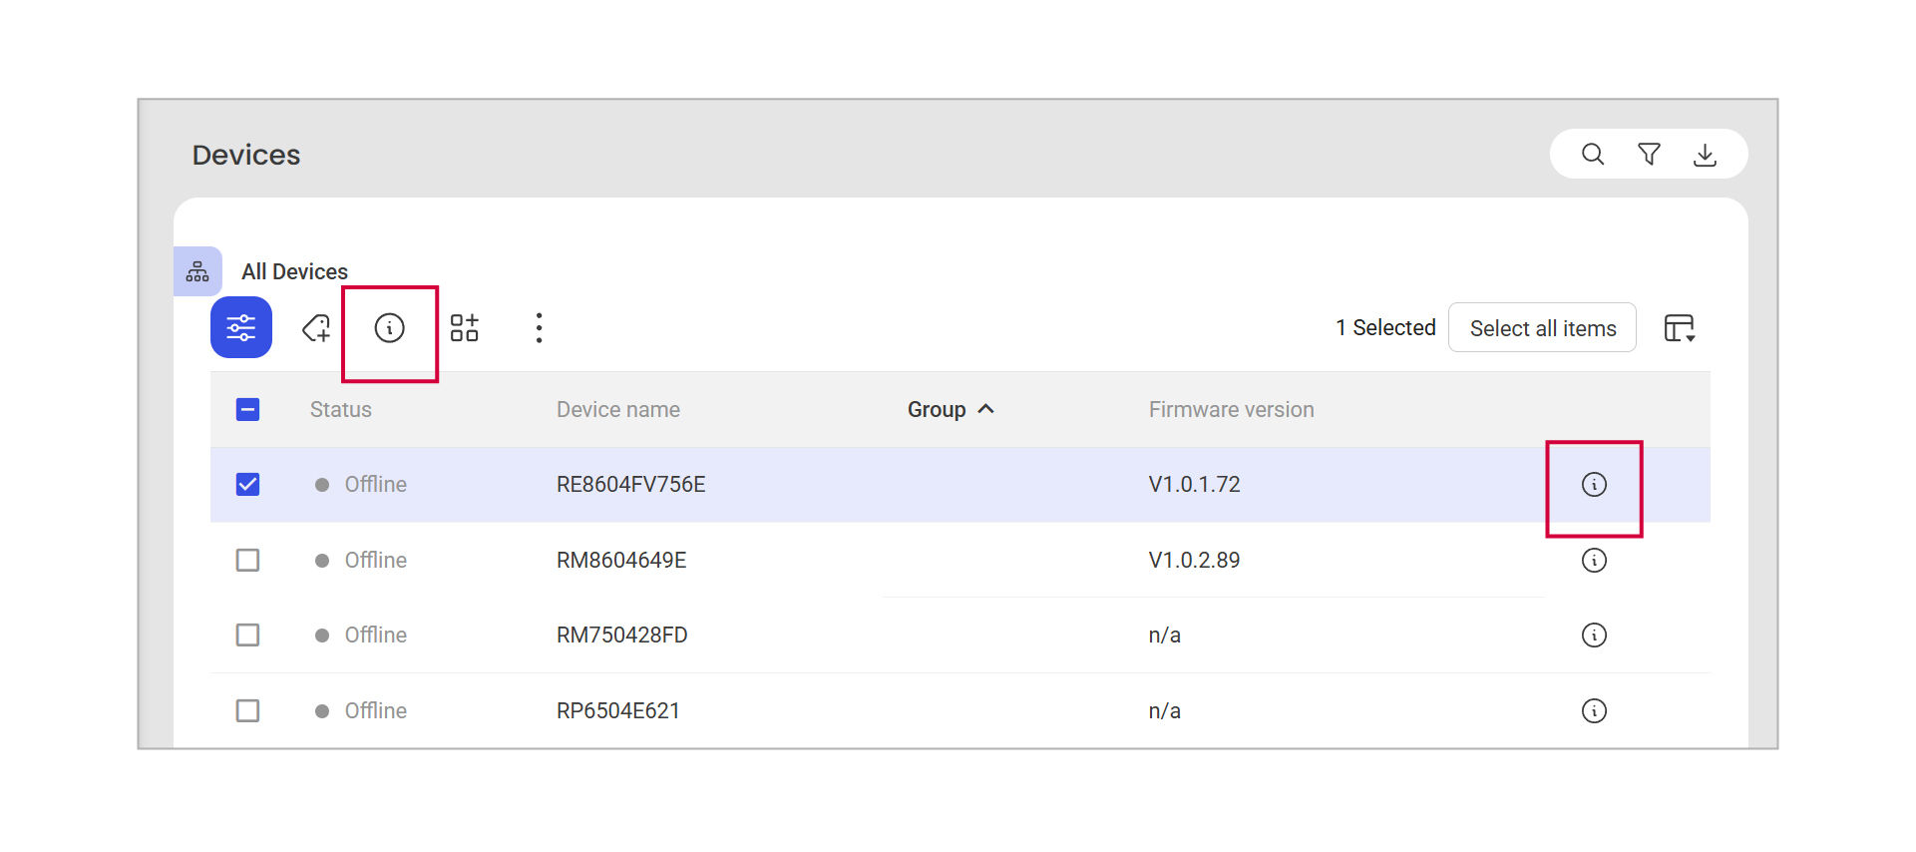
Task: Click the Select all items button
Action: pyautogui.click(x=1542, y=328)
